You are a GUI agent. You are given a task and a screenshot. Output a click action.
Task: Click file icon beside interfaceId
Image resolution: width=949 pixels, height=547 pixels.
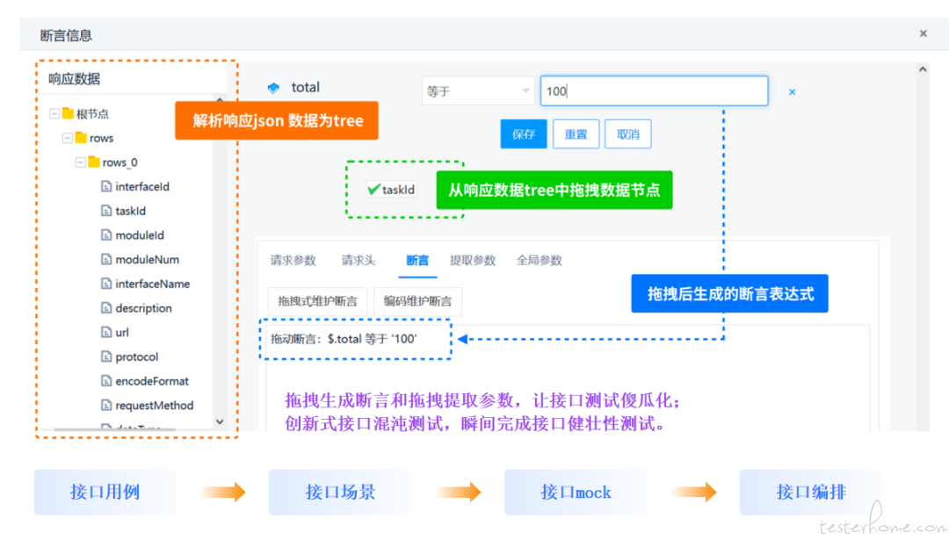pos(106,186)
